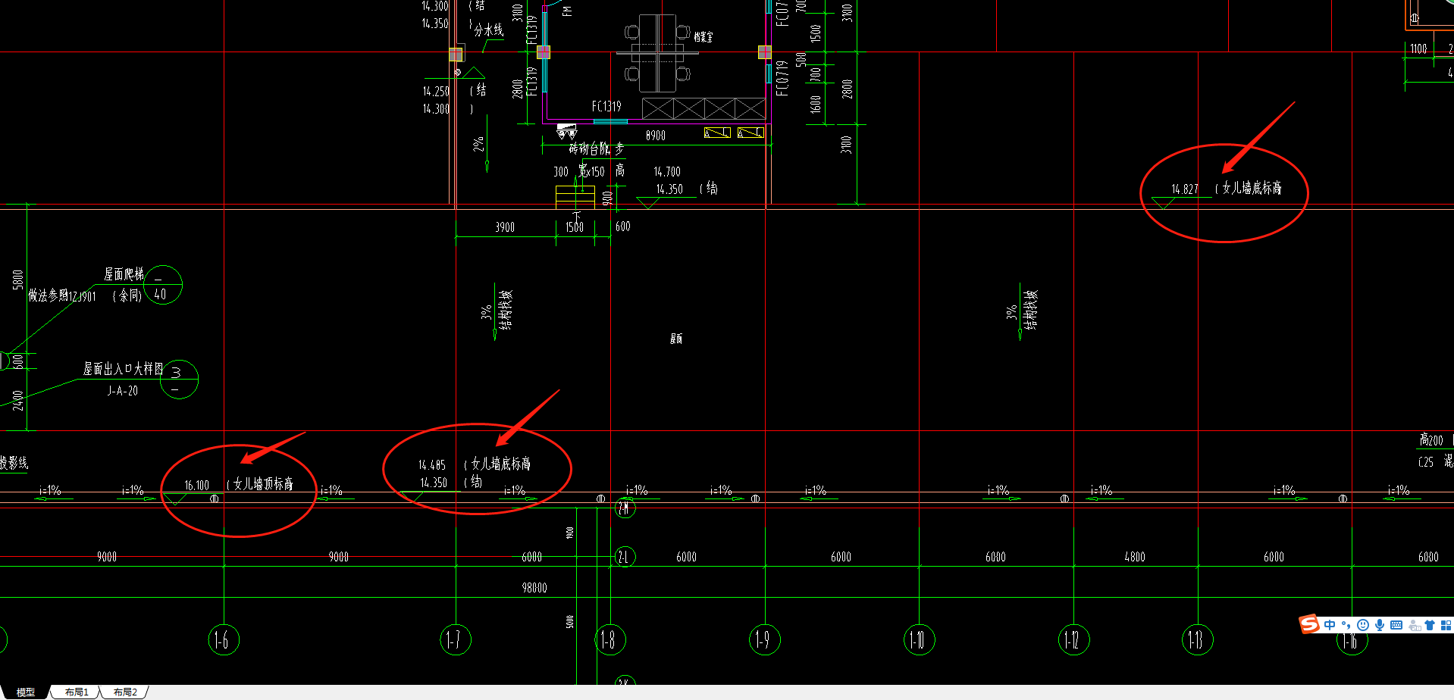
Task: Select axis bubble 1-10
Action: pos(920,640)
